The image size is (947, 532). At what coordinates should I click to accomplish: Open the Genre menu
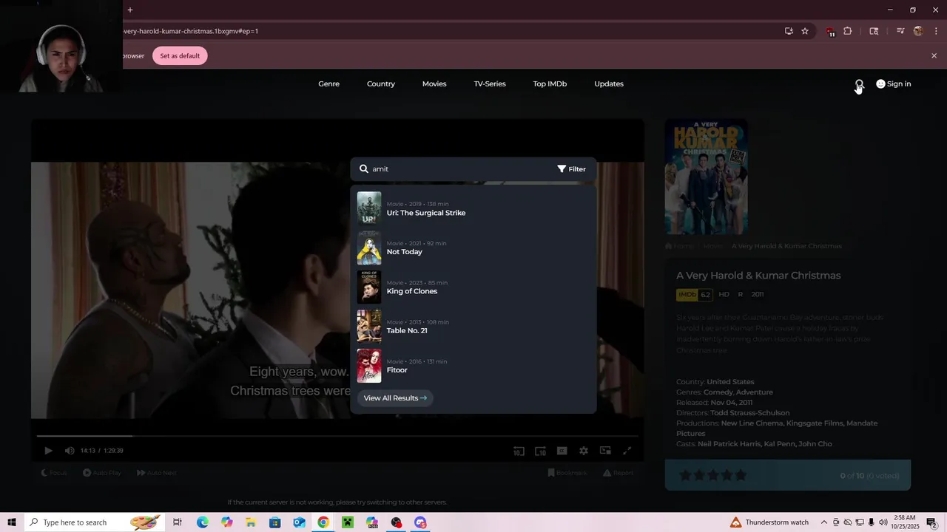pos(328,83)
